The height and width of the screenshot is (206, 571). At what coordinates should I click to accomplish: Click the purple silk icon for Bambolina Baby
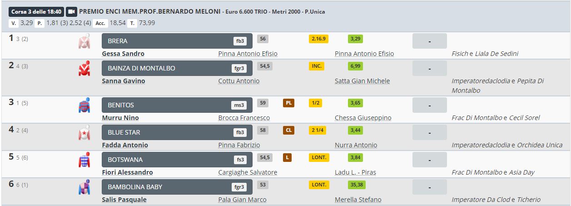84,187
